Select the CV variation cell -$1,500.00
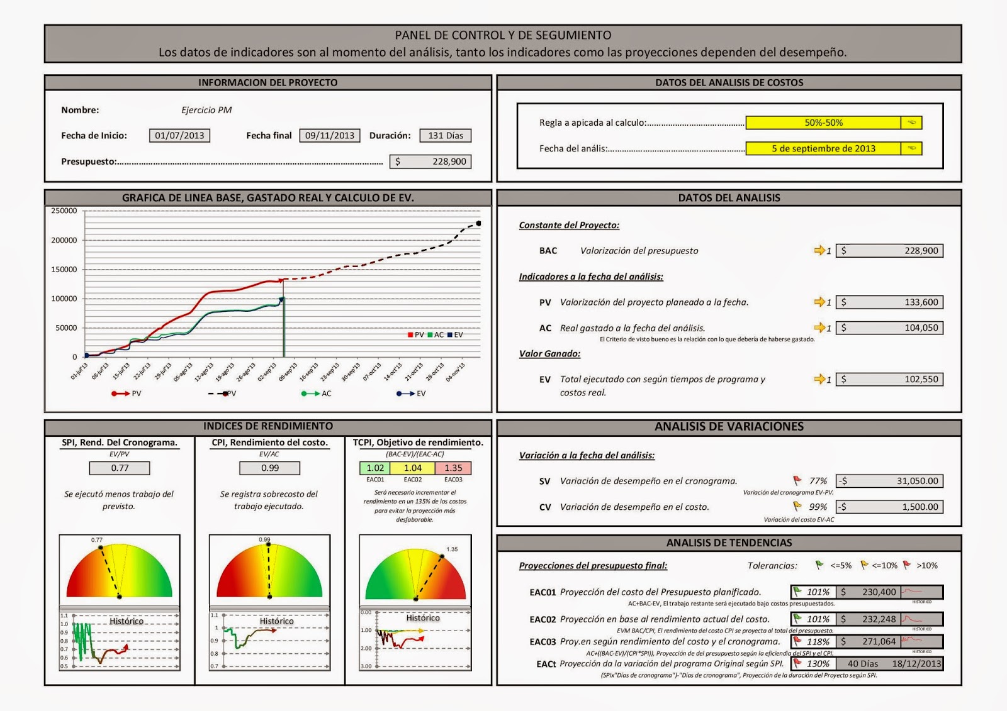The height and width of the screenshot is (711, 1007). pyautogui.click(x=890, y=507)
